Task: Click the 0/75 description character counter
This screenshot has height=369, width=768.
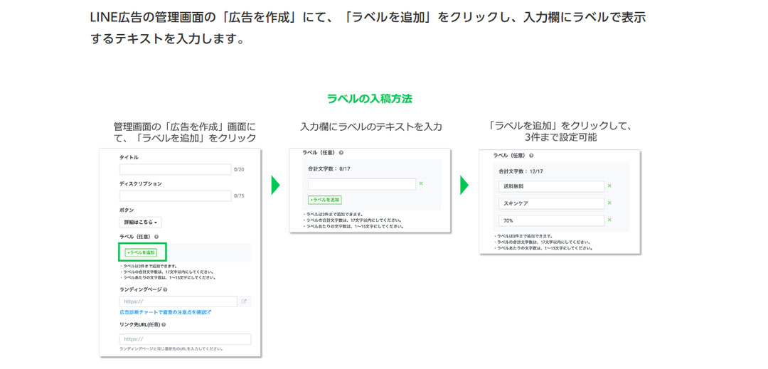Action: (239, 196)
